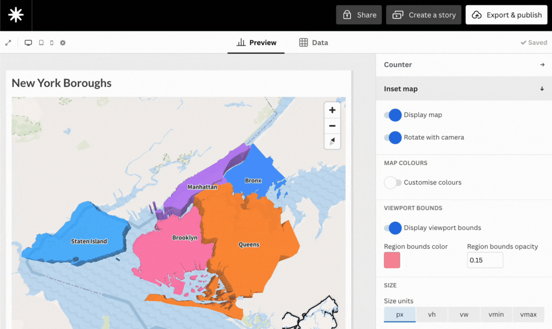
Task: Enable Customise colours toggle
Action: click(393, 182)
